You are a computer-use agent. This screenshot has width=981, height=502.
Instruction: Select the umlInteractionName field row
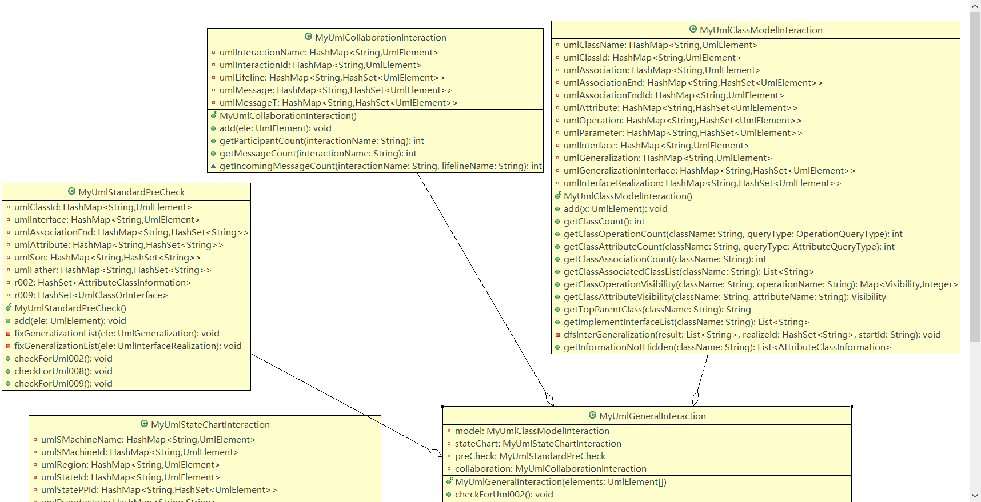pos(329,53)
